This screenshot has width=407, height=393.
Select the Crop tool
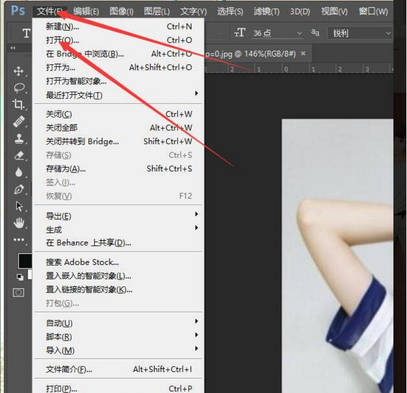[x=18, y=104]
